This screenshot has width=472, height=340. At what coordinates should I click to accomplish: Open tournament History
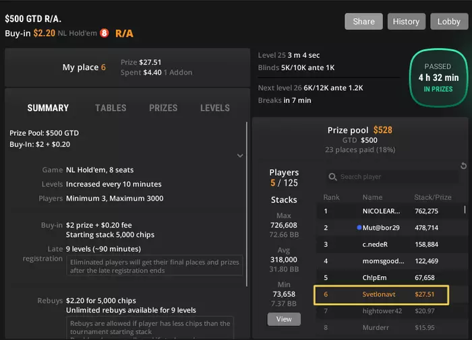coord(407,22)
